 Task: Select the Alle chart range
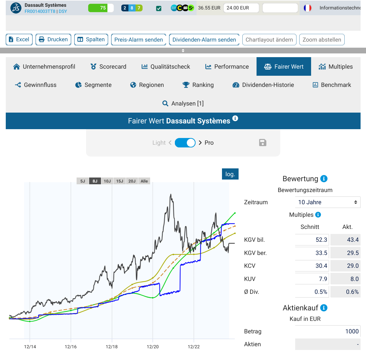(x=144, y=181)
